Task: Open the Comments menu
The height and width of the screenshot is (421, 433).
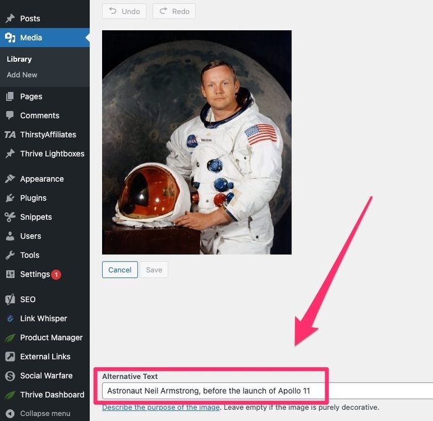Action: pyautogui.click(x=45, y=116)
